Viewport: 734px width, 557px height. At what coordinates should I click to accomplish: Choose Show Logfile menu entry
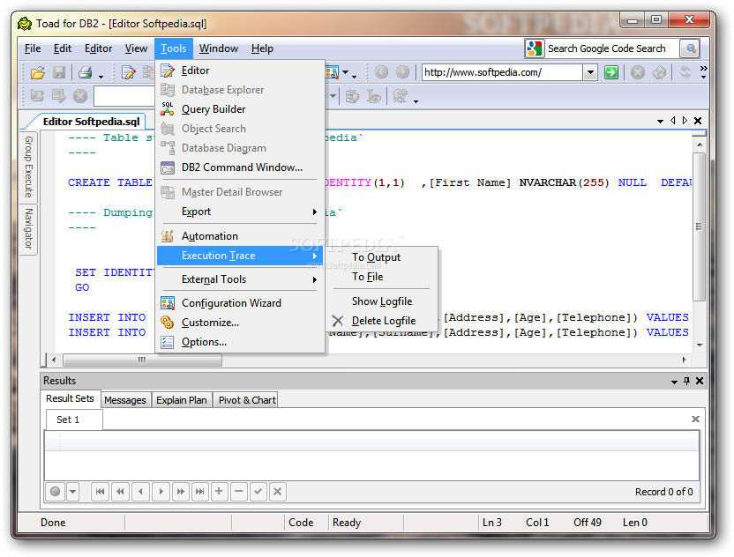pyautogui.click(x=382, y=301)
